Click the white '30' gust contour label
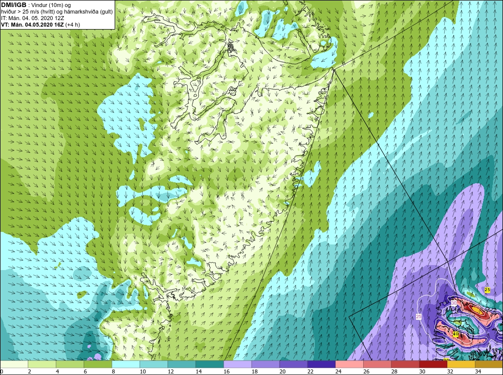503x375 pixels. click(x=454, y=303)
